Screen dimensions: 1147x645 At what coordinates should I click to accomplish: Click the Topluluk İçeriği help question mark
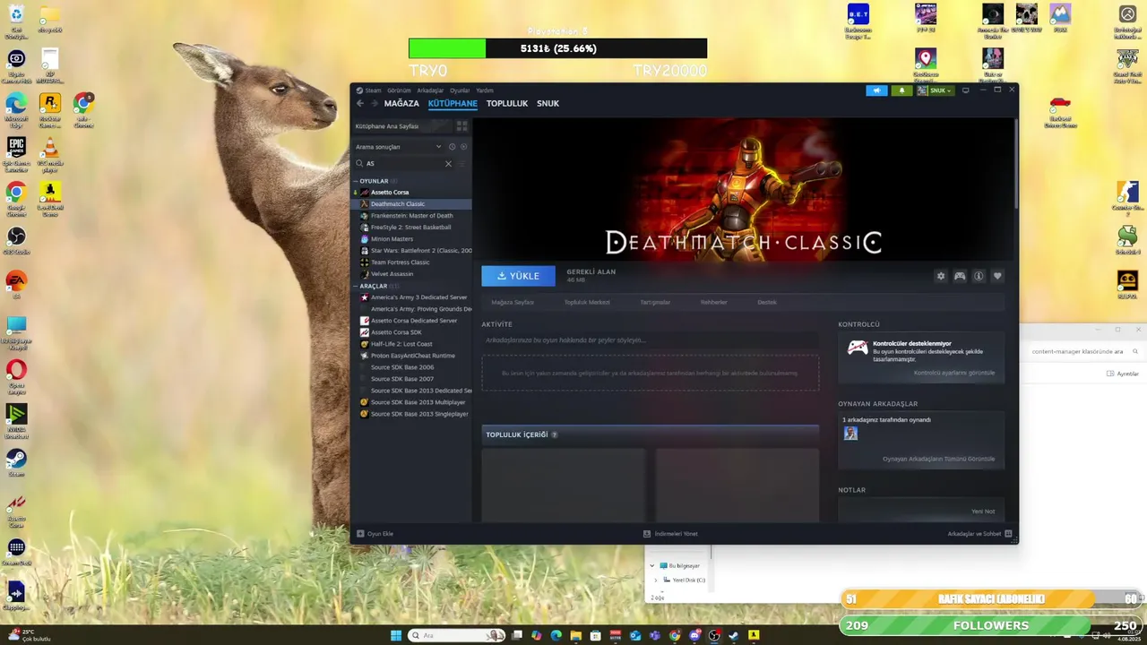coord(555,434)
